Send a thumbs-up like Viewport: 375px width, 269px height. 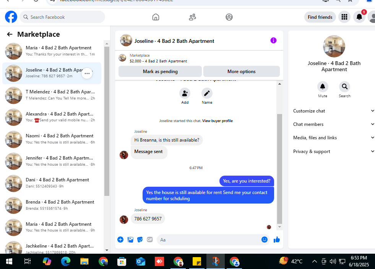[x=277, y=240]
